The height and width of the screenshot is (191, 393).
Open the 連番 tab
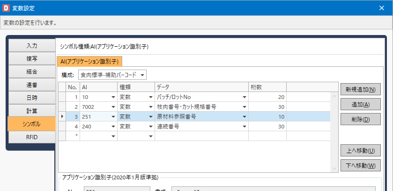32,85
